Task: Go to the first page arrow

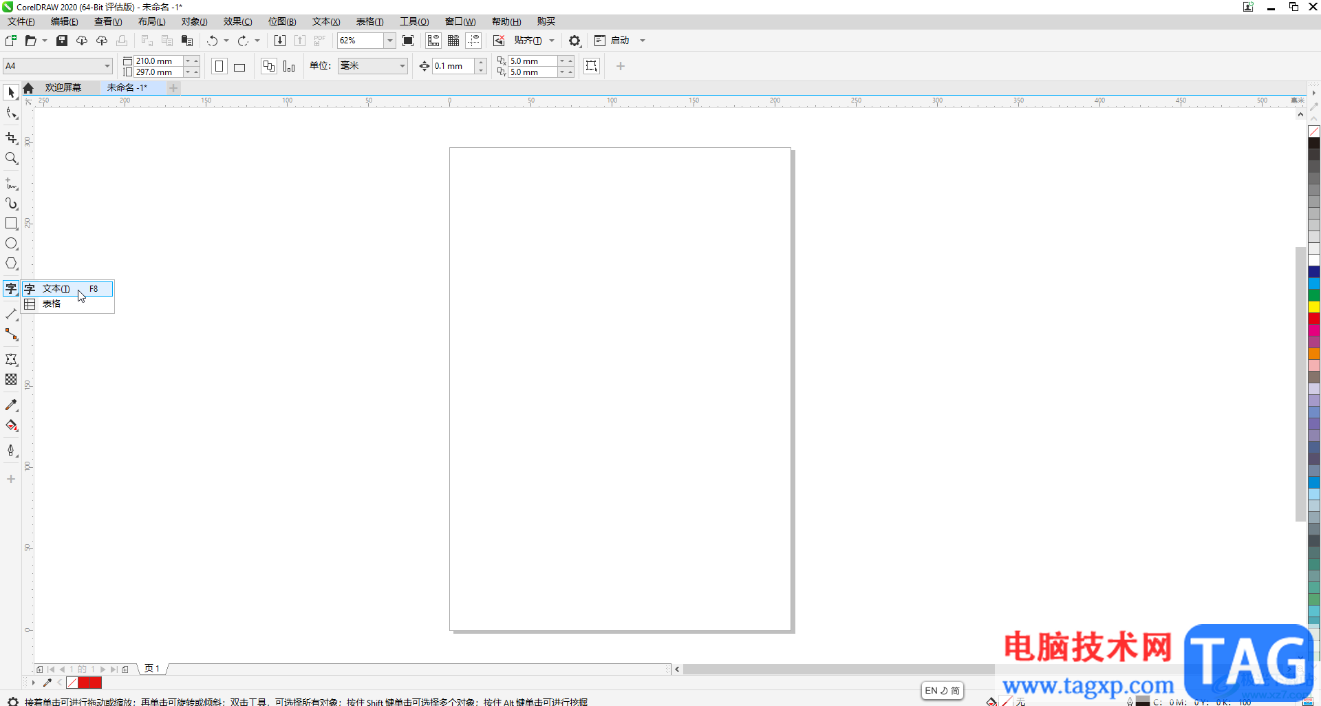Action: [51, 669]
